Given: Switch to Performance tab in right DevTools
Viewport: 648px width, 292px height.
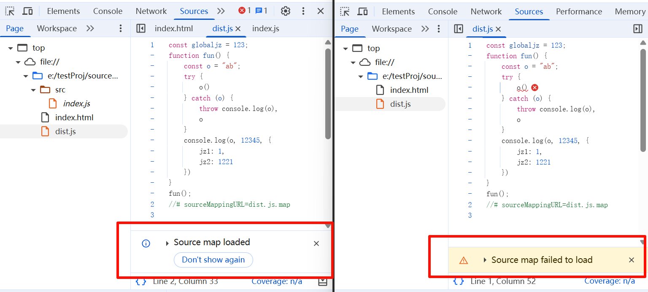Looking at the screenshot, I should pyautogui.click(x=579, y=11).
